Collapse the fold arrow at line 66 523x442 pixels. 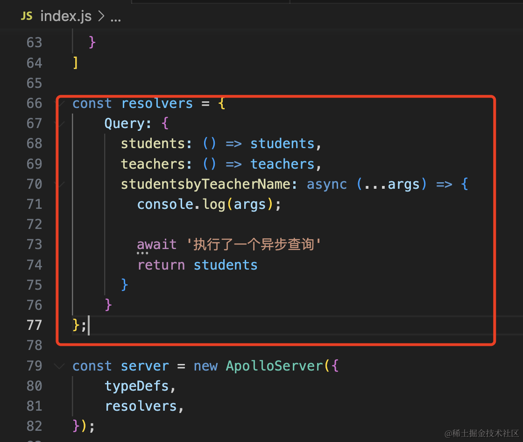[x=59, y=103]
